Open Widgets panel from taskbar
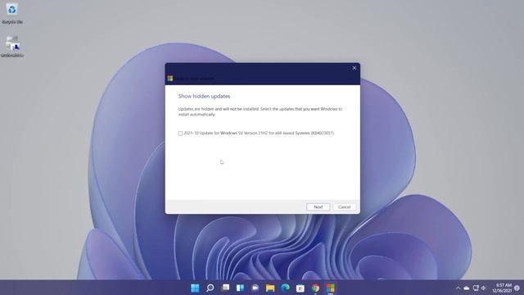Viewport: 524px width, 295px height. 240,288
